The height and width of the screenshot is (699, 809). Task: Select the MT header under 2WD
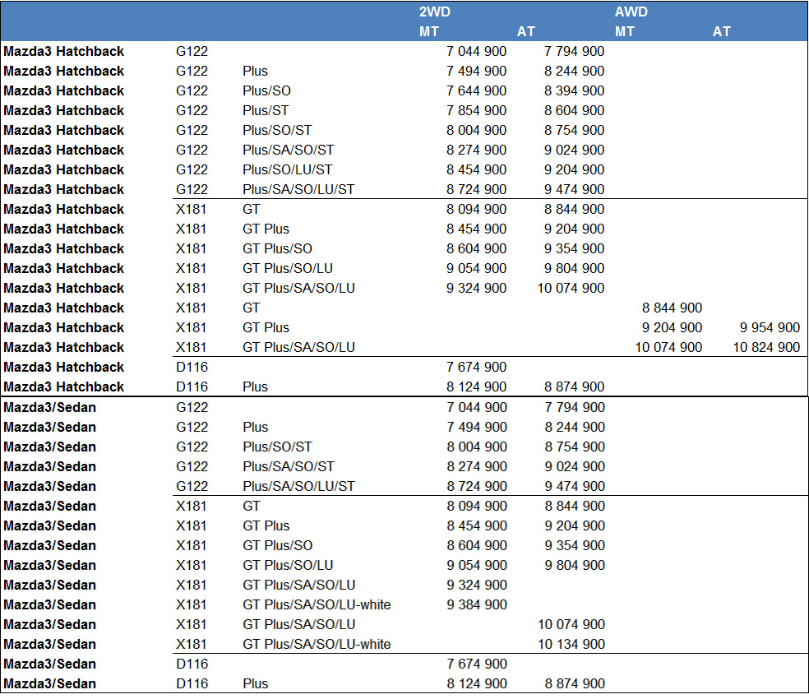(428, 31)
